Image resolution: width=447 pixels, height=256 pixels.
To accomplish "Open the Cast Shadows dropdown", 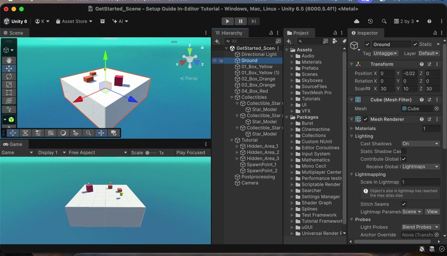I will point(420,144).
